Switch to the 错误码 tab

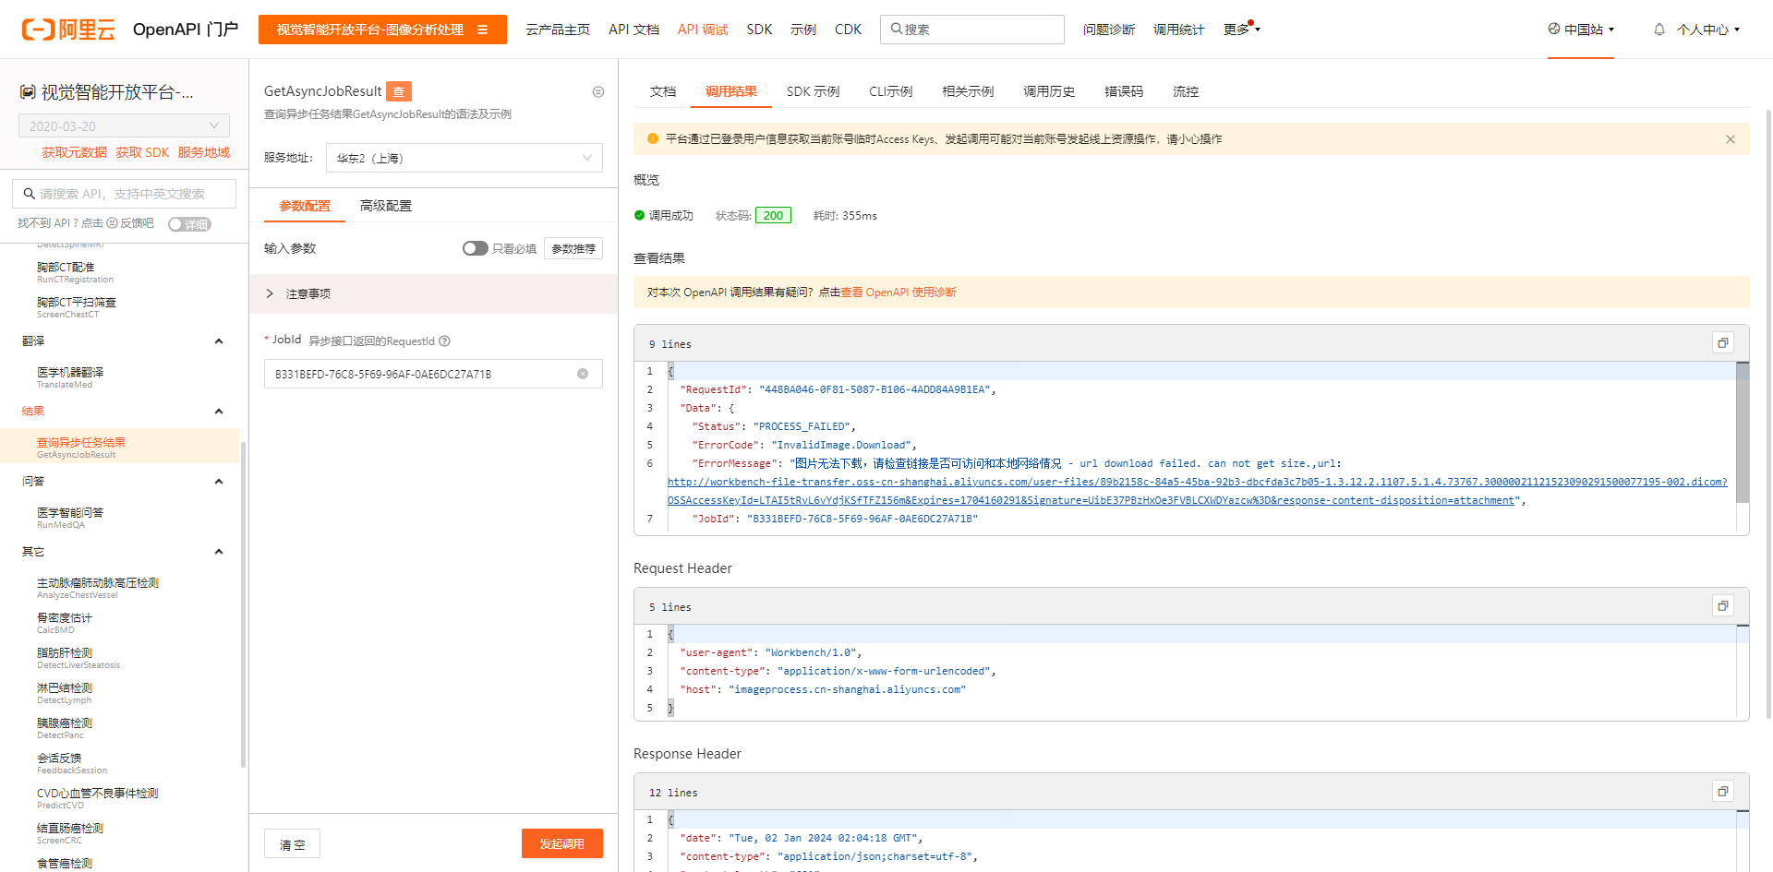tap(1124, 91)
